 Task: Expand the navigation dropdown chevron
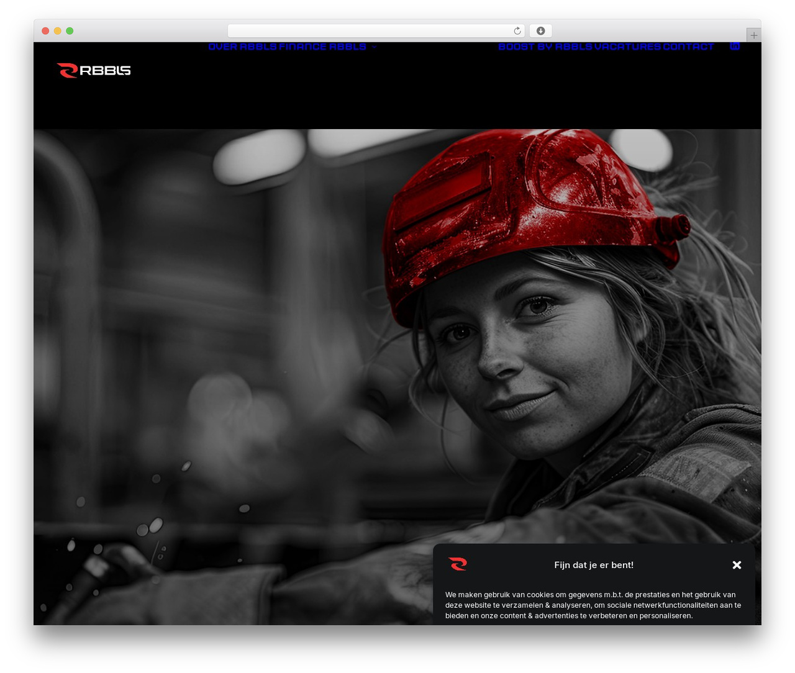click(374, 47)
